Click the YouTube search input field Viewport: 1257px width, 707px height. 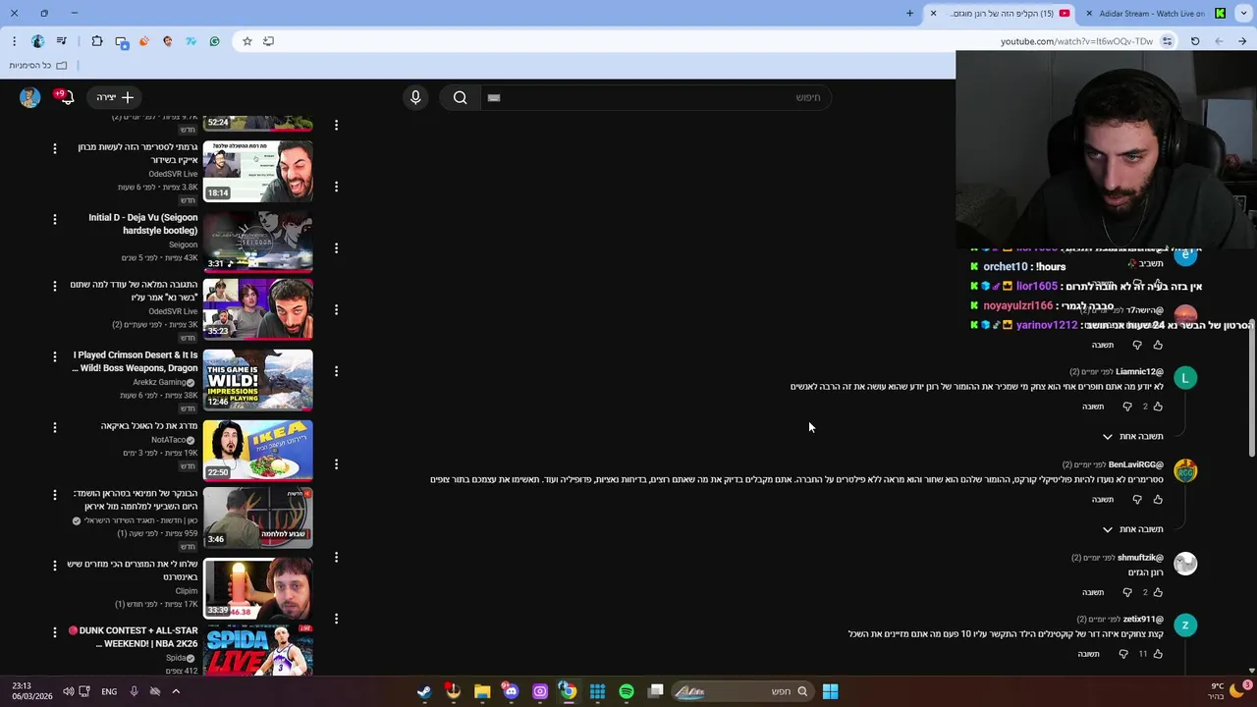655,97
